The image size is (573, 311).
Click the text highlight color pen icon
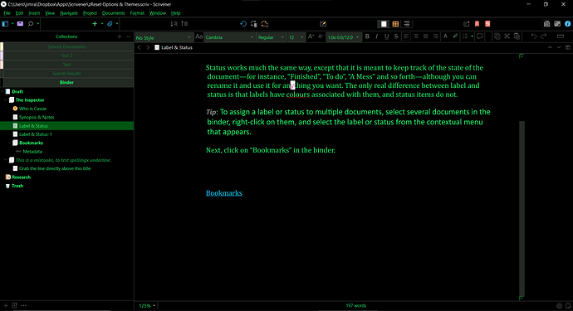(x=455, y=36)
